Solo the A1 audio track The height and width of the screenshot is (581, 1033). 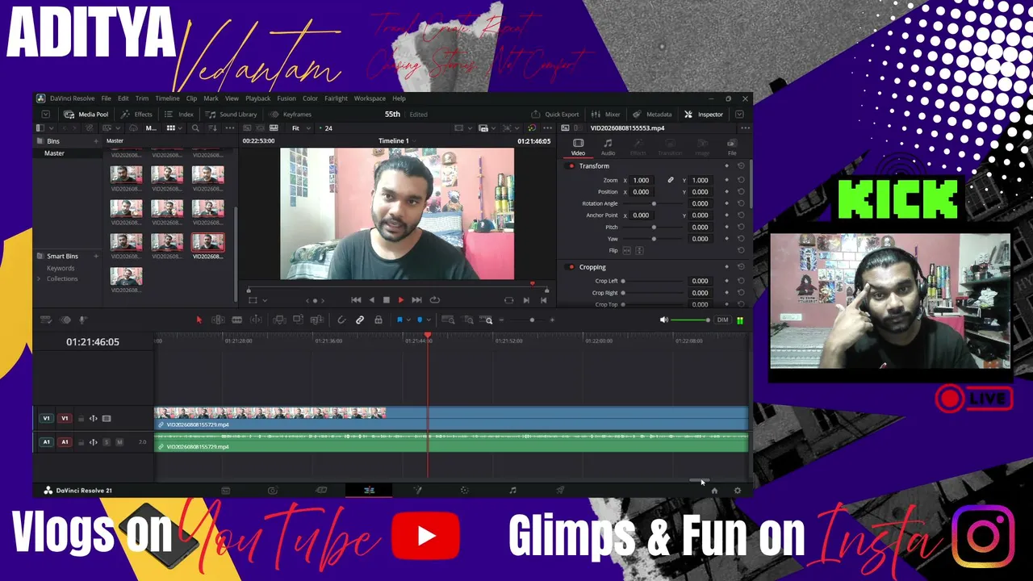click(107, 442)
